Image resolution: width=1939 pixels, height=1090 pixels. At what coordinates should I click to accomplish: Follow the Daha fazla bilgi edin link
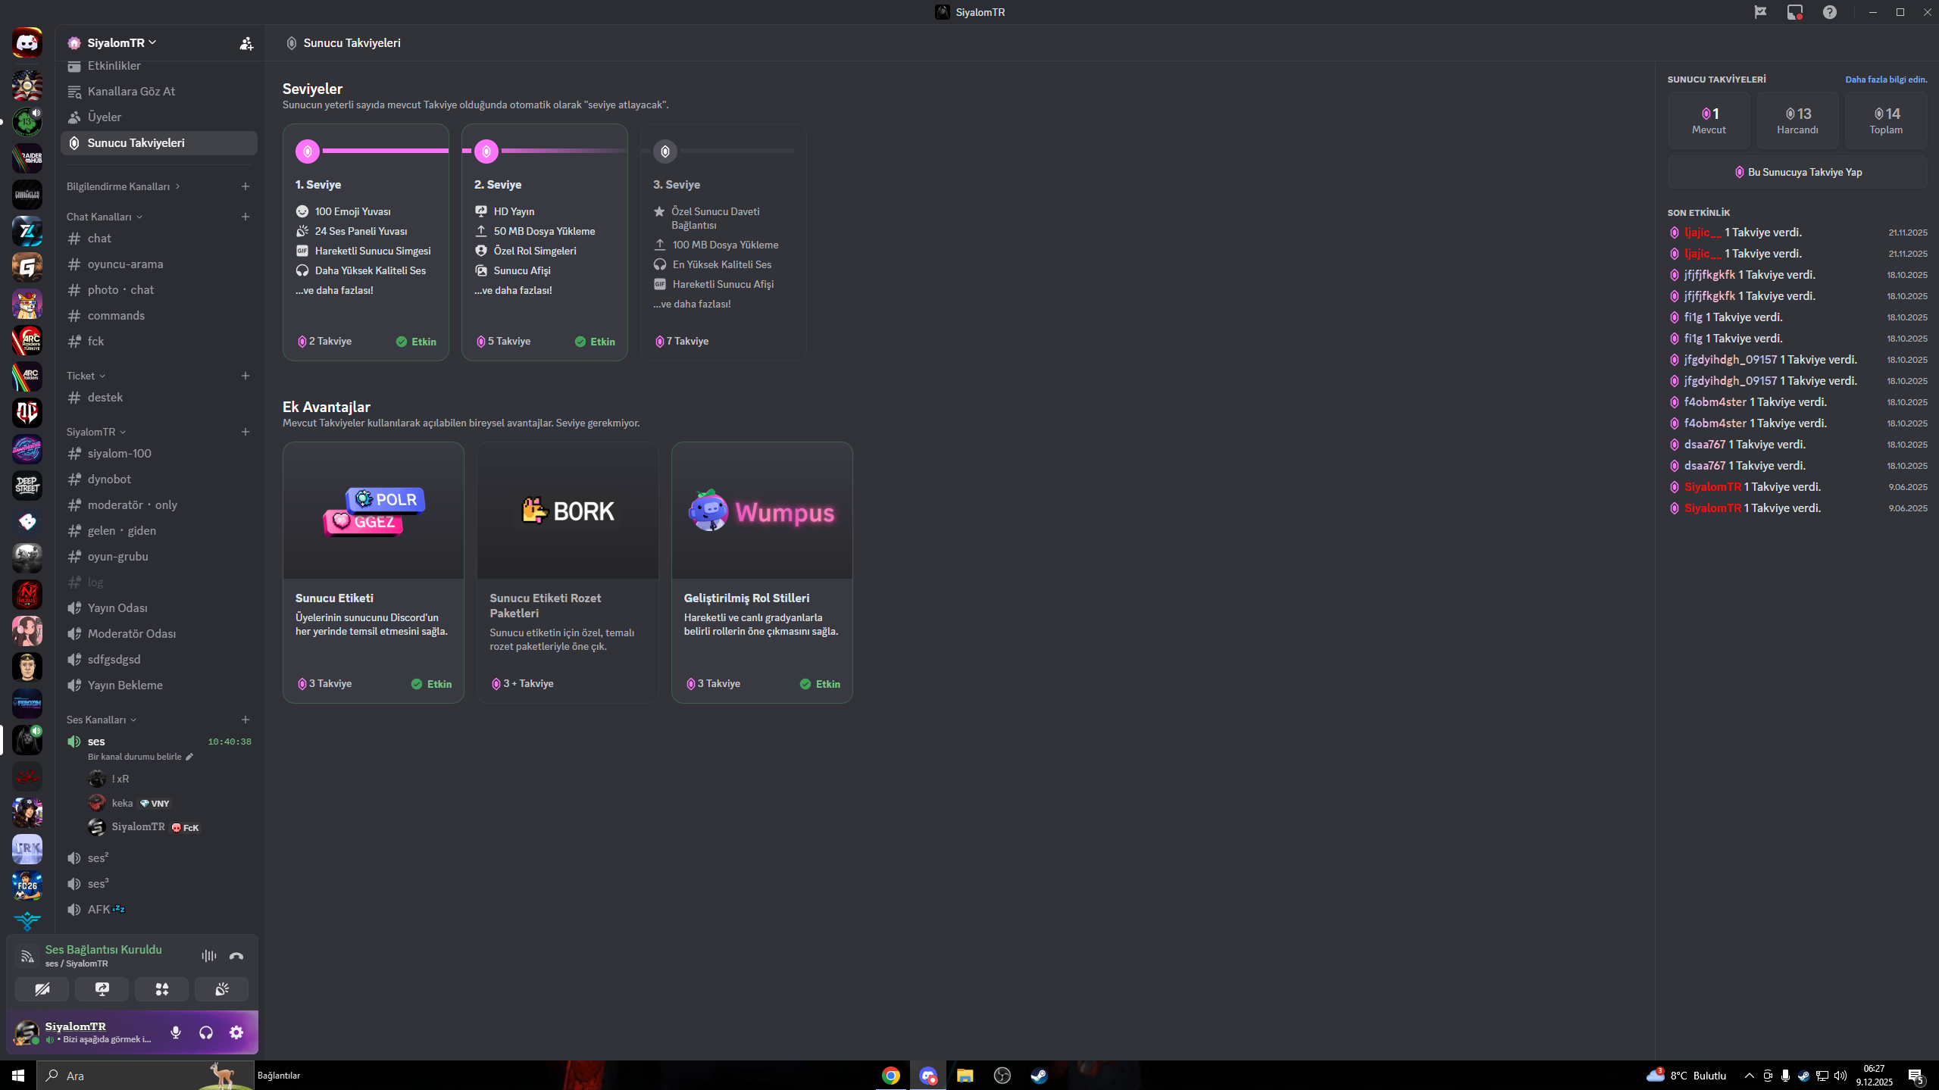click(x=1886, y=80)
